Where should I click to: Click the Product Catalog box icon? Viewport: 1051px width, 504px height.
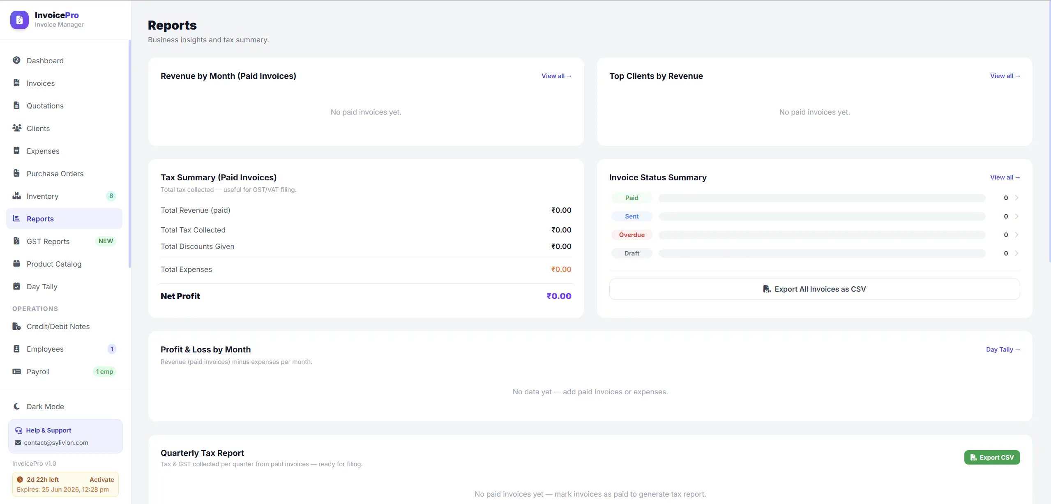click(x=16, y=264)
